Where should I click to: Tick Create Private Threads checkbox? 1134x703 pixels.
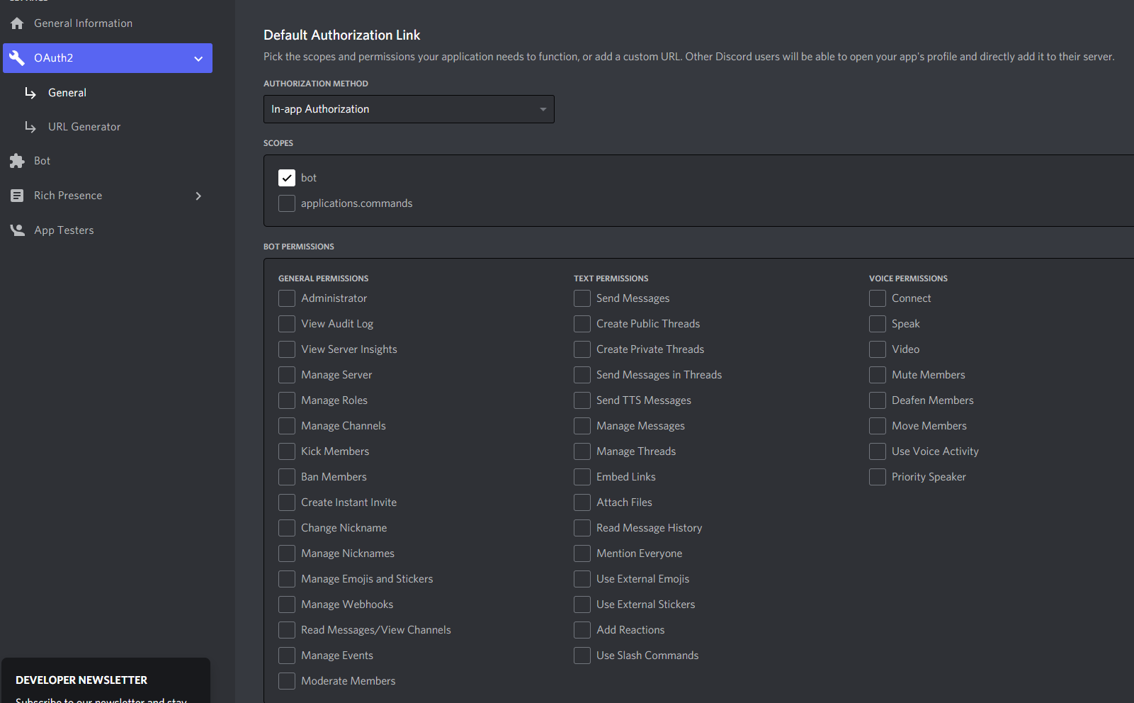pyautogui.click(x=582, y=349)
